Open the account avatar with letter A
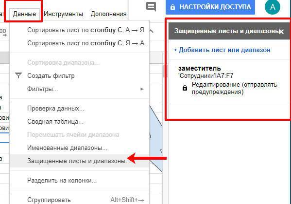 pyautogui.click(x=273, y=7)
